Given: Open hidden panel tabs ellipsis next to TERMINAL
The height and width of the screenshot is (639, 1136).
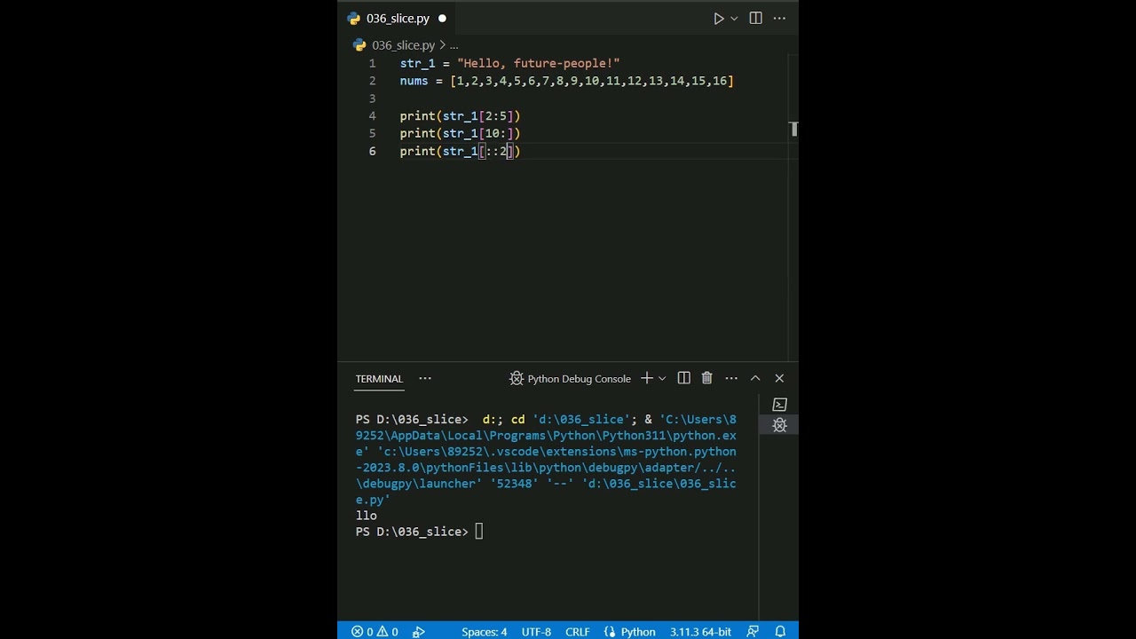Looking at the screenshot, I should 425,379.
